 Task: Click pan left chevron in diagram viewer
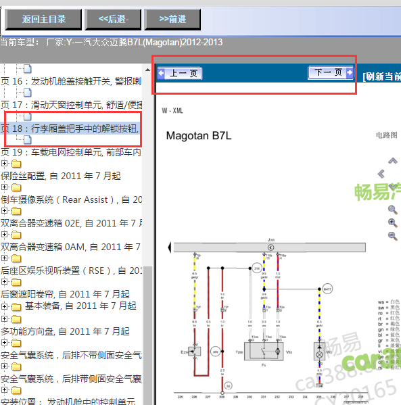pyautogui.click(x=381, y=174)
